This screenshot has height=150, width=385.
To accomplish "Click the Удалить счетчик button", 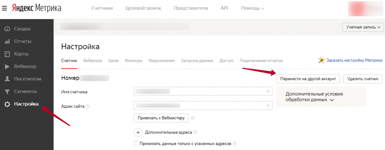I will click(x=363, y=79).
